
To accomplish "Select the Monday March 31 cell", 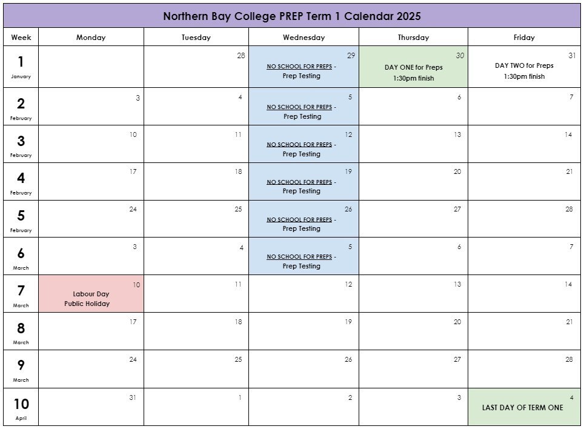I will [x=91, y=407].
